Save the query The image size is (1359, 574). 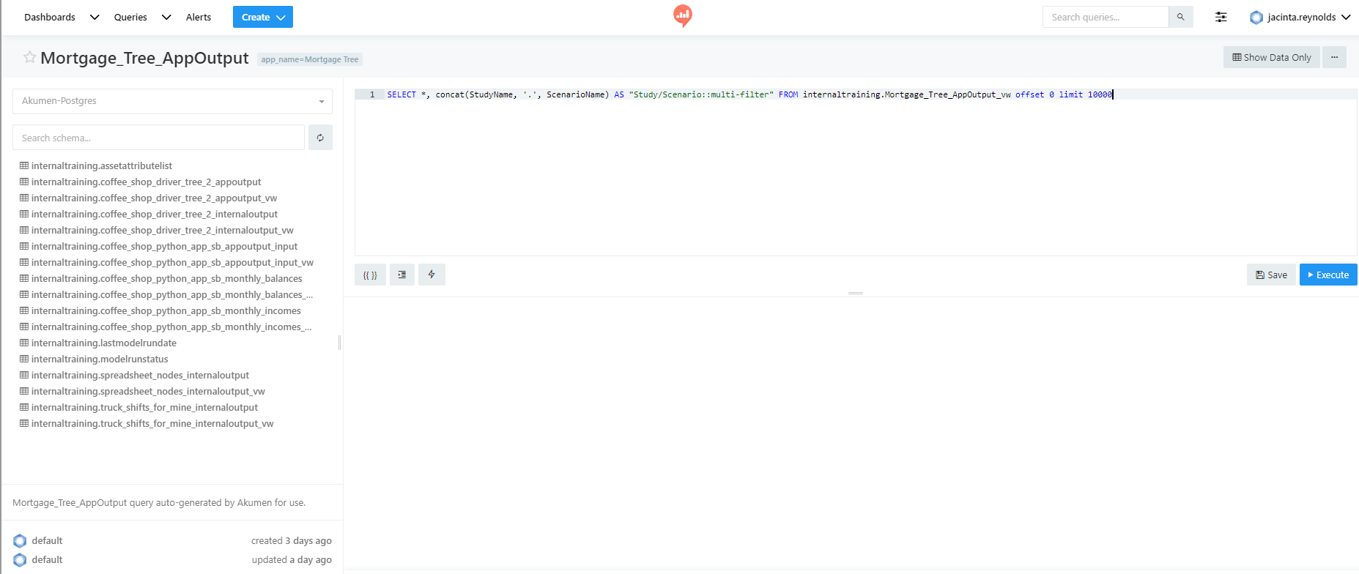coord(1271,275)
